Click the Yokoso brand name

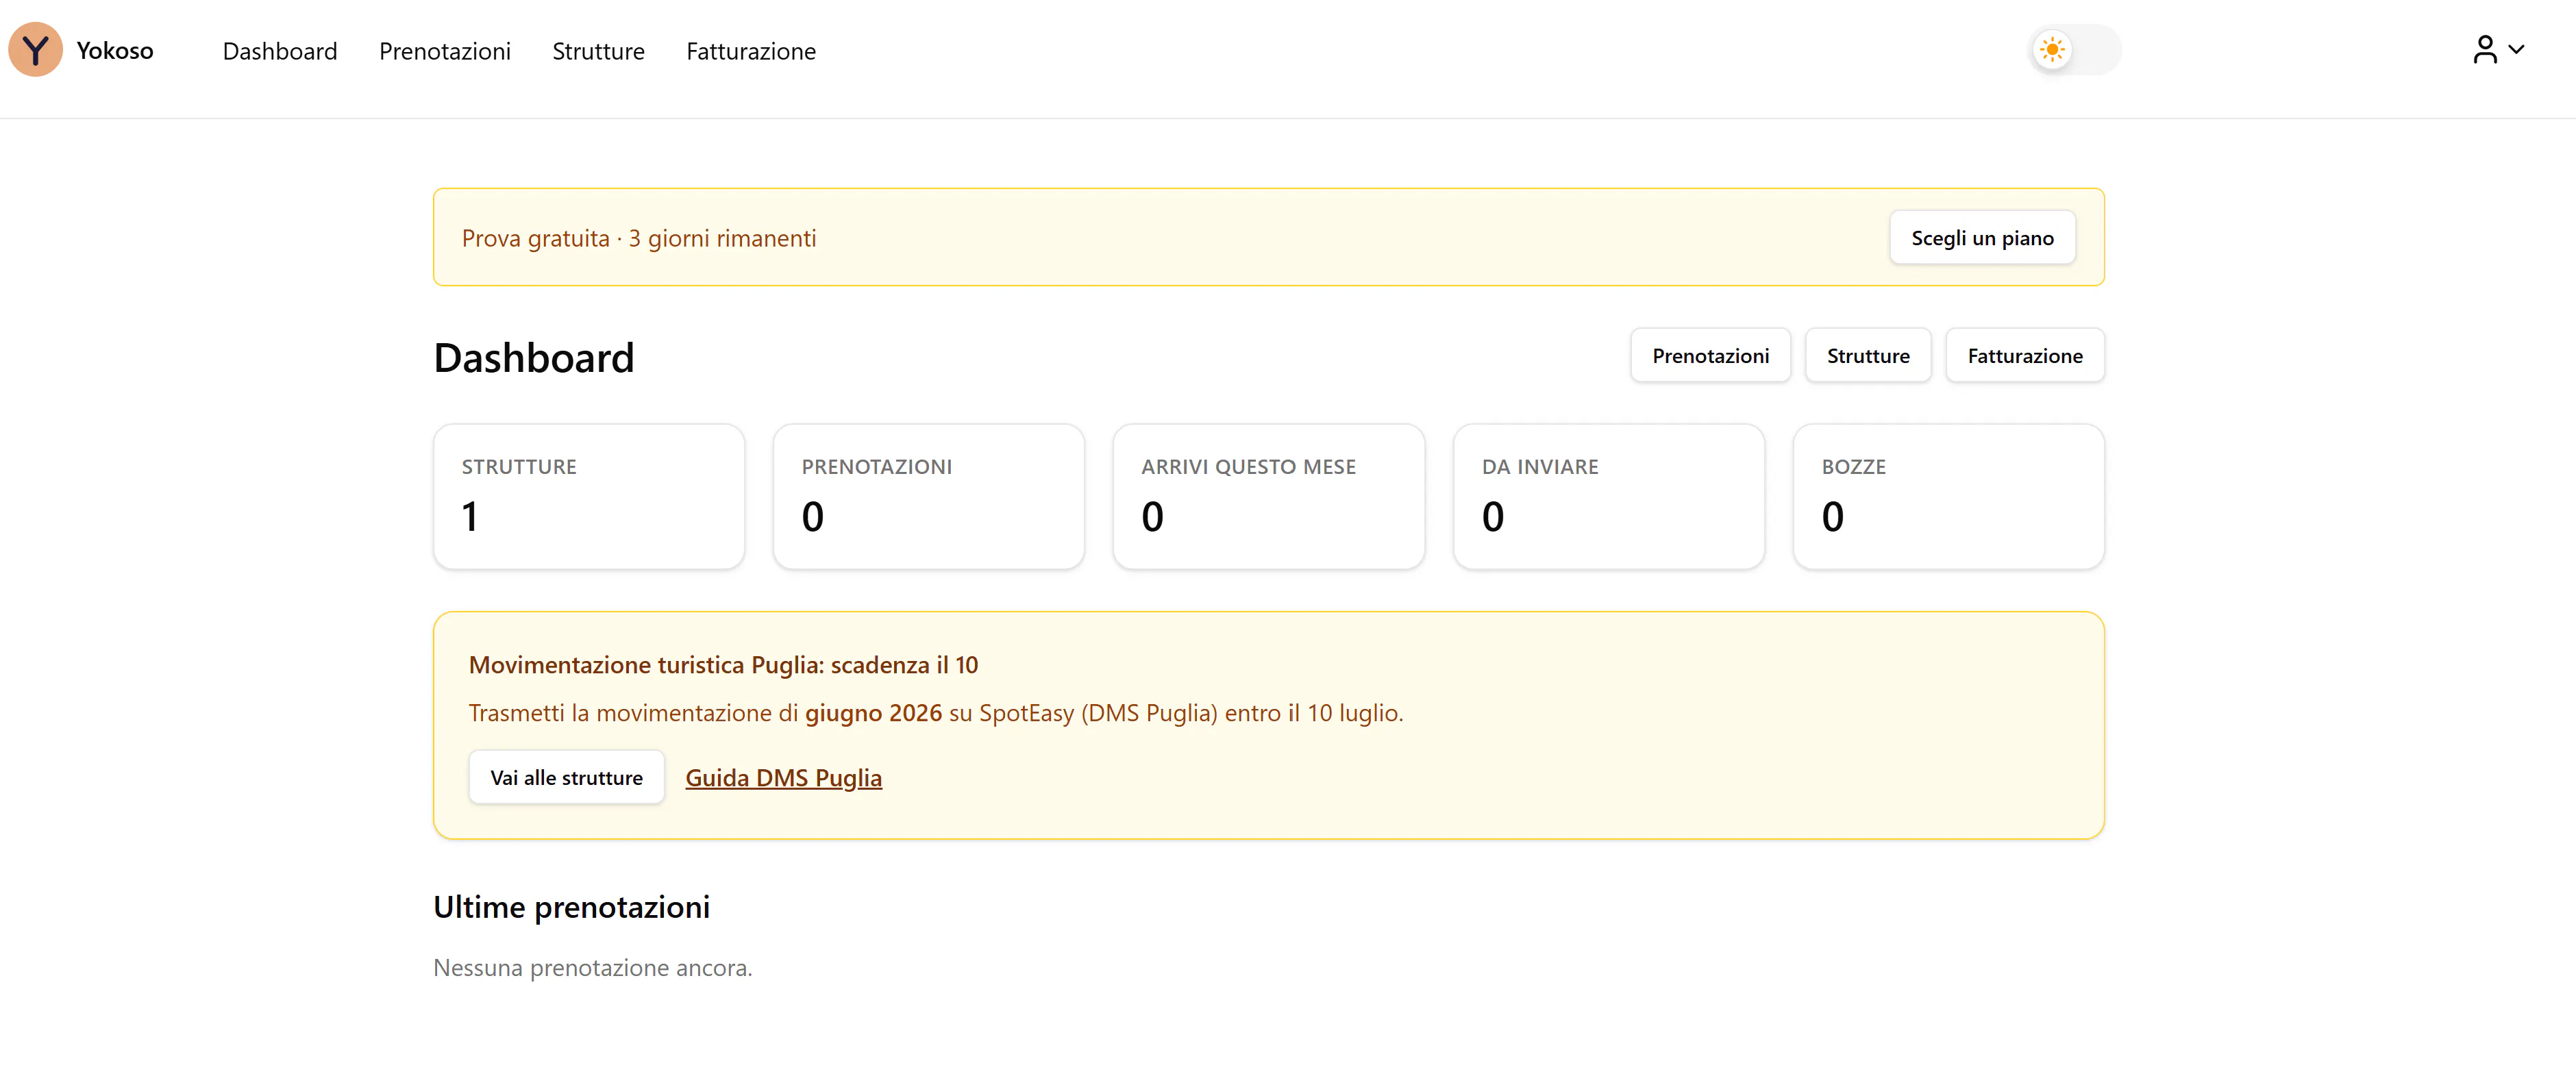pyautogui.click(x=115, y=51)
